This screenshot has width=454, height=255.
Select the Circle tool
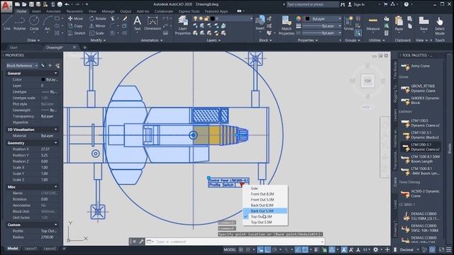[34, 23]
